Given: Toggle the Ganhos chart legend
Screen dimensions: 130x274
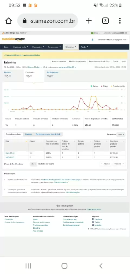Looking at the screenshot, I should pyautogui.click(x=94, y=86).
